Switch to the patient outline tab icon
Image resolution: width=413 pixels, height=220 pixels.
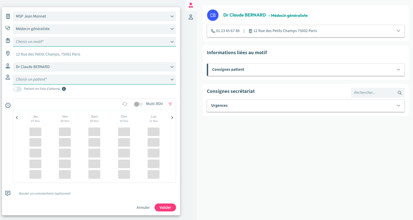point(191,17)
